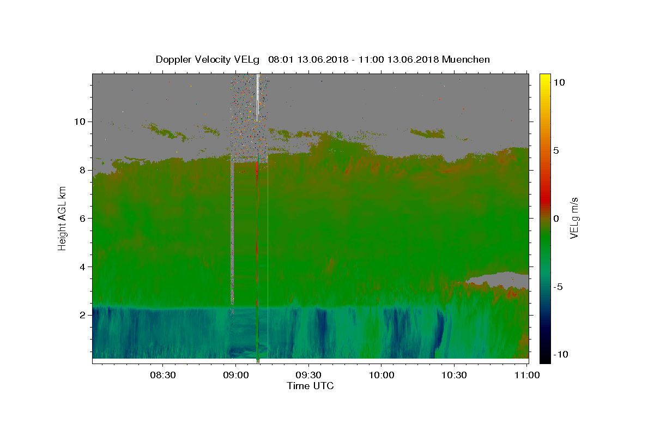Click the colorbar label '0'

click(x=556, y=219)
